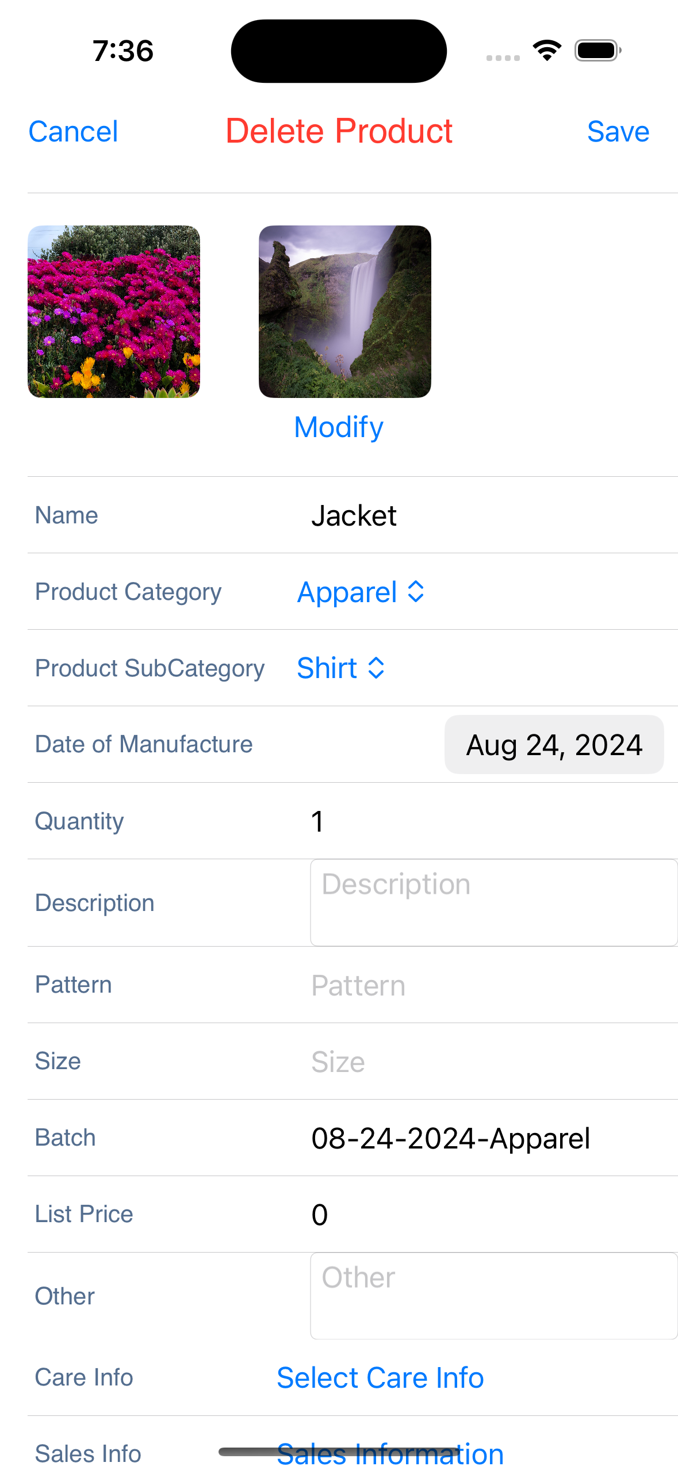Cancel editing the product
Viewport: 678px width, 1470px height.
coord(73,132)
